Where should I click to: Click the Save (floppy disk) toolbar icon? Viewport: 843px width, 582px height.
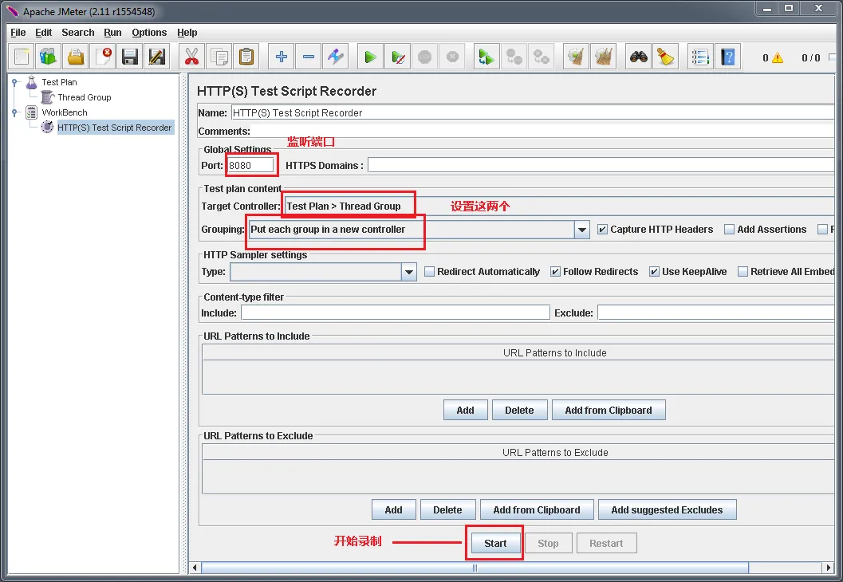pos(129,57)
